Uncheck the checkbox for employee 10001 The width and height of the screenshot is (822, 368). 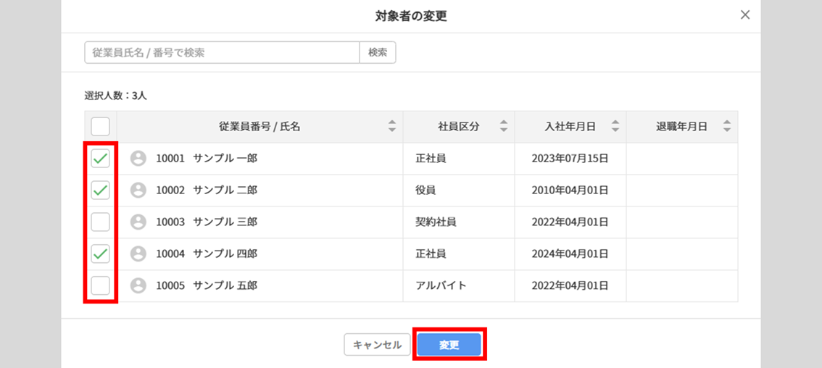click(x=100, y=158)
